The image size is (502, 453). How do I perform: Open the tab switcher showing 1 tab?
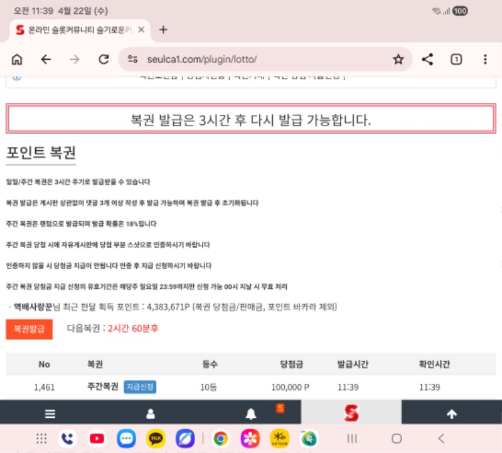[x=456, y=59]
